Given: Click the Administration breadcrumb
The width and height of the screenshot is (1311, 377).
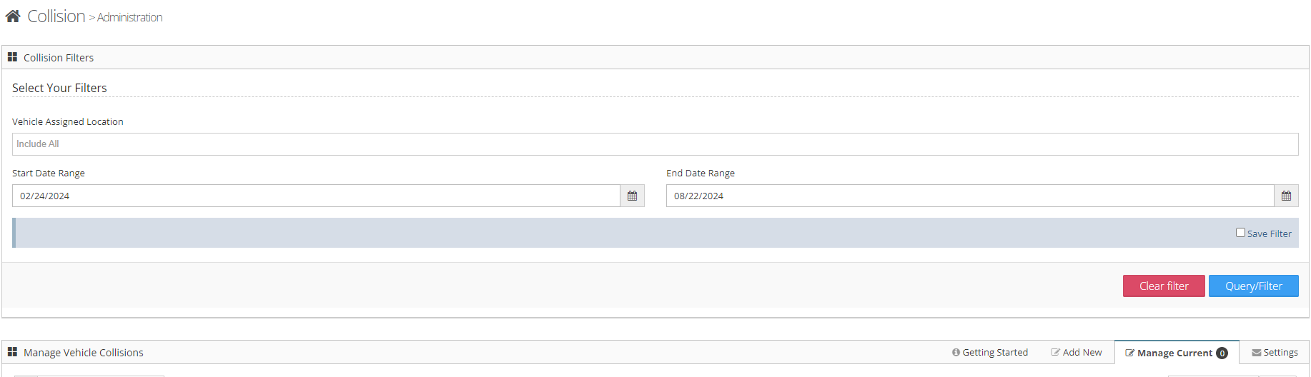Looking at the screenshot, I should (129, 17).
